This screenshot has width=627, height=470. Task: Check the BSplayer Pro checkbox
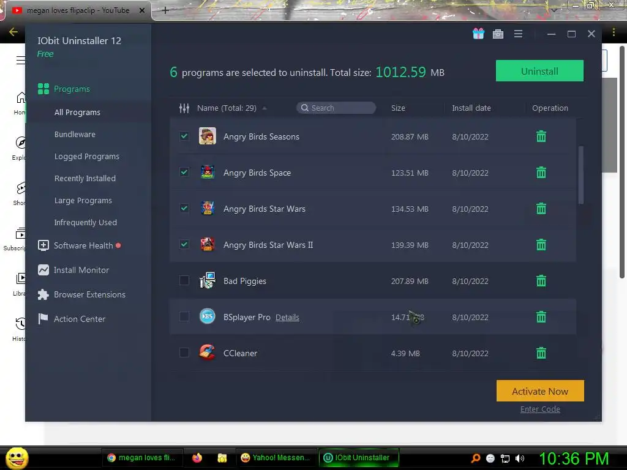(184, 316)
